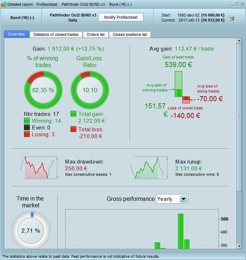Click the Max drawdown 256,00 € value
The width and height of the screenshot is (246, 260).
point(76,169)
